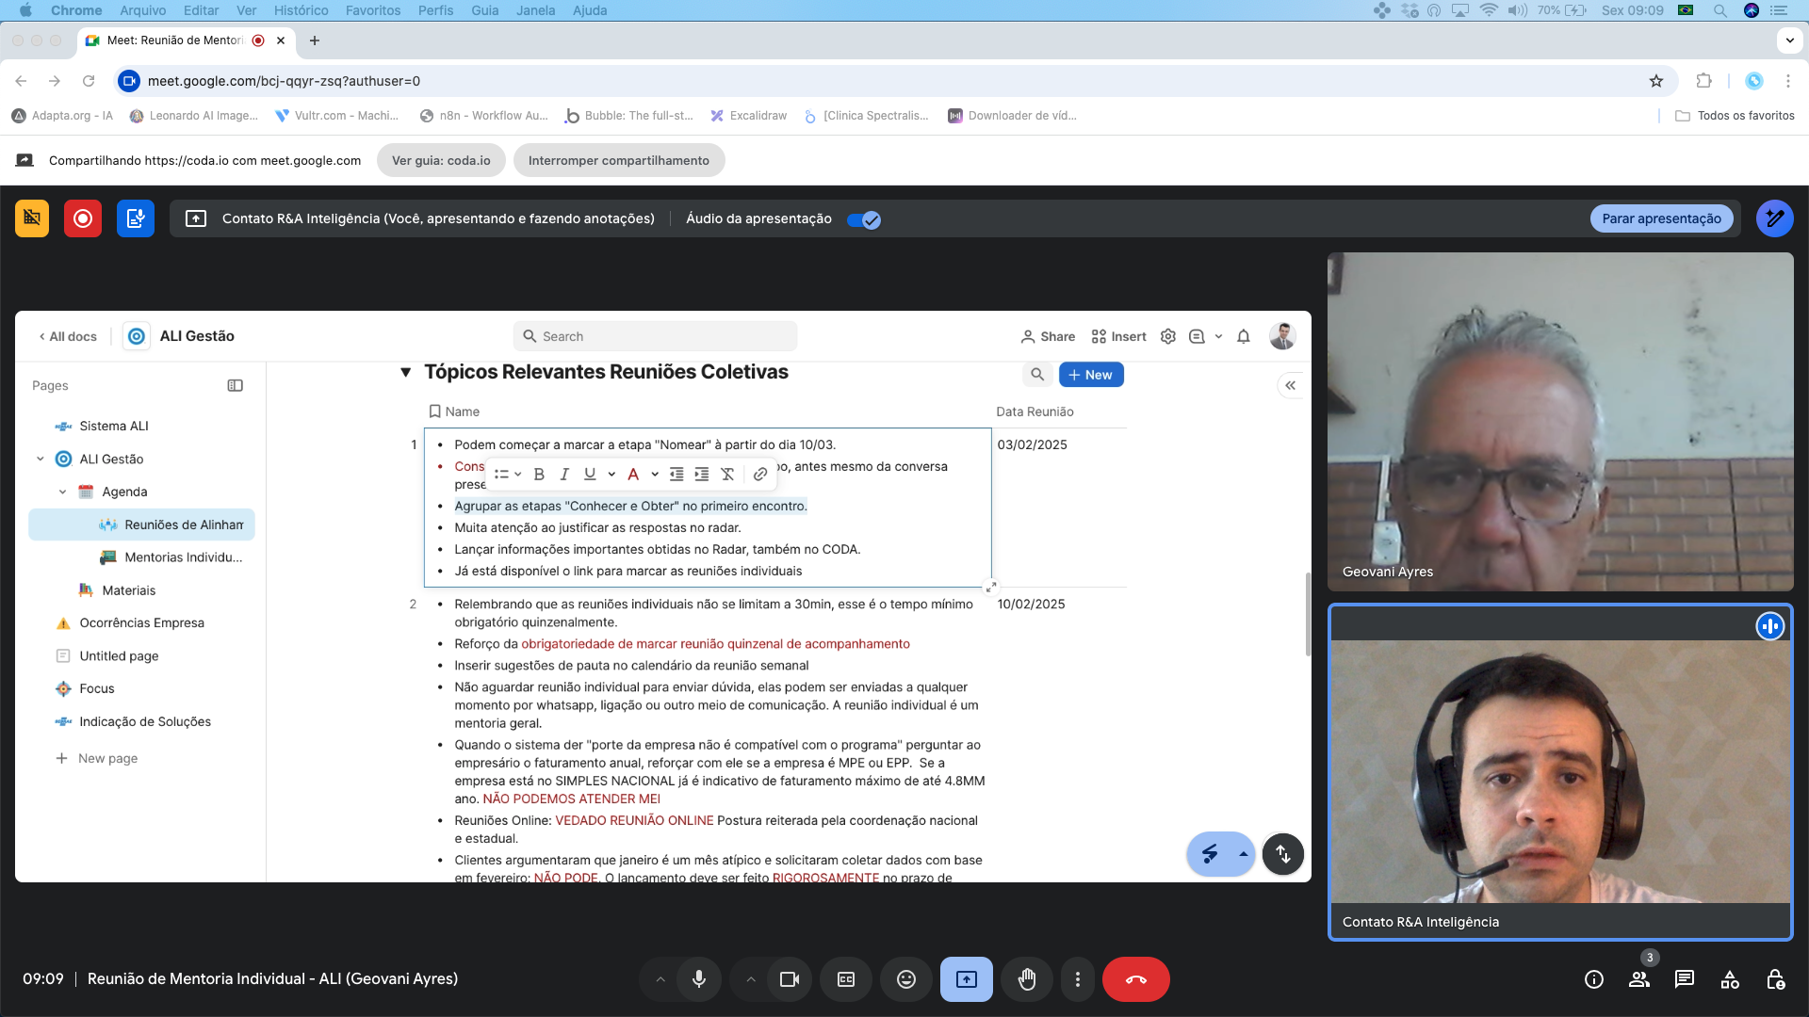
Task: Apply strikethrough clear formatting icon
Action: click(x=727, y=475)
